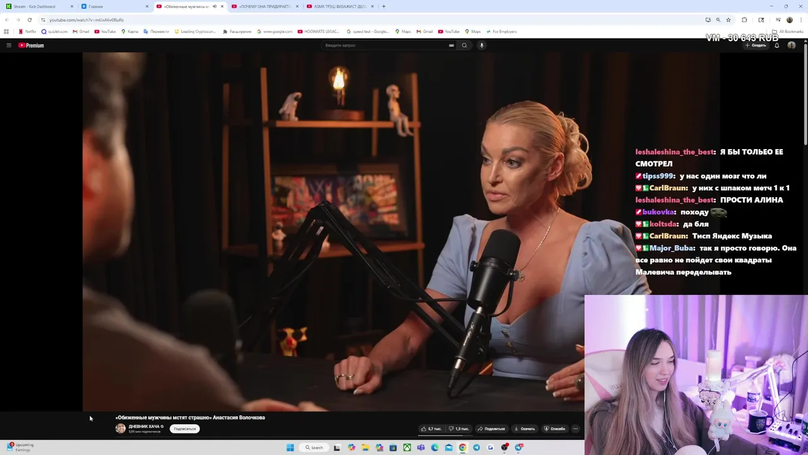Go back in browser history
808x455 pixels.
point(6,20)
